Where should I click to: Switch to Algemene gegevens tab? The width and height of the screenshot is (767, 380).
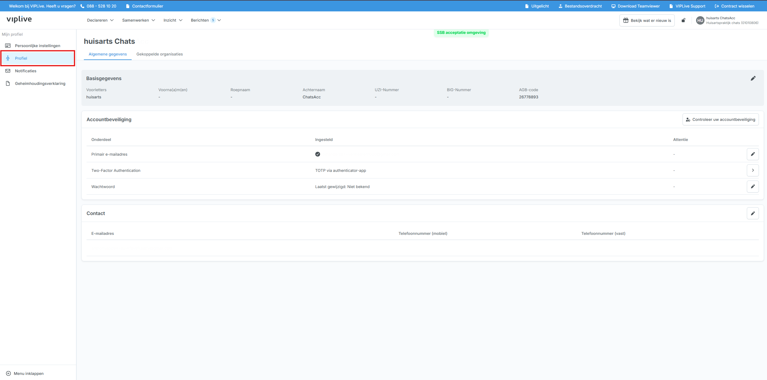(108, 54)
